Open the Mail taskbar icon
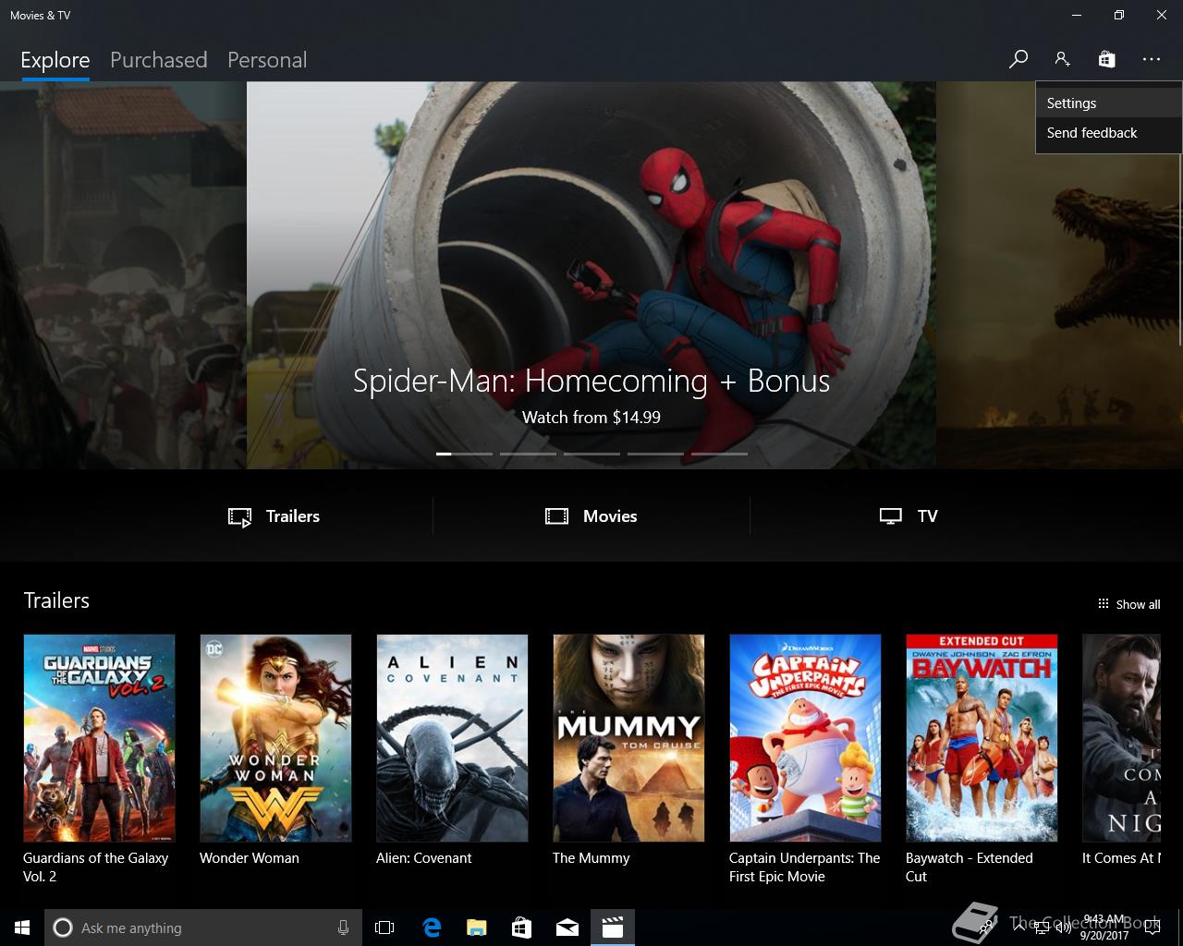The height and width of the screenshot is (946, 1183). click(567, 928)
